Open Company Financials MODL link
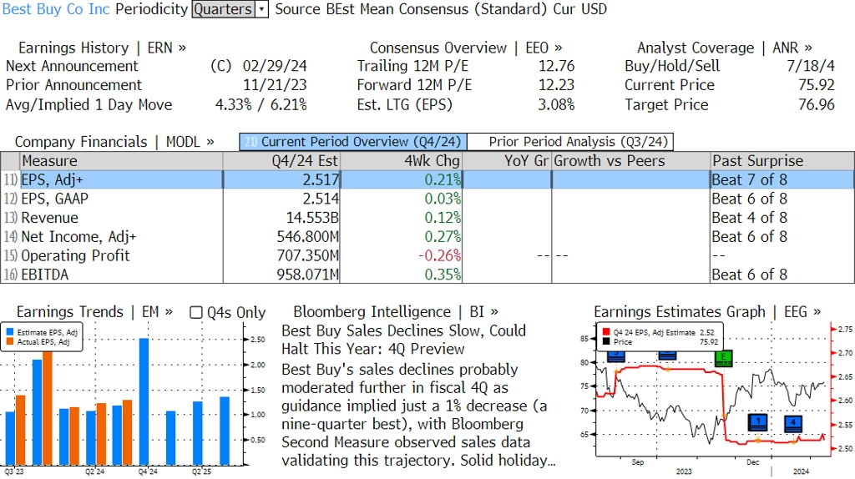This screenshot has height=479, width=855. pyautogui.click(x=114, y=142)
